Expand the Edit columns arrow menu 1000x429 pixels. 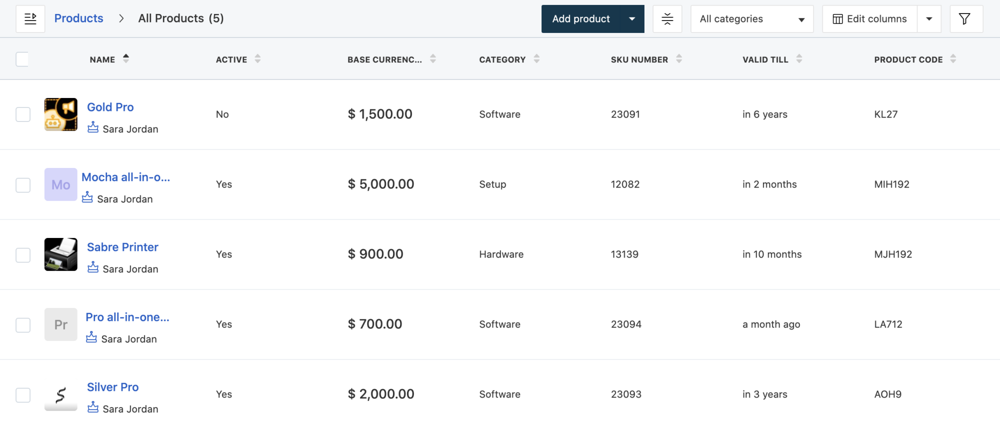pyautogui.click(x=929, y=19)
